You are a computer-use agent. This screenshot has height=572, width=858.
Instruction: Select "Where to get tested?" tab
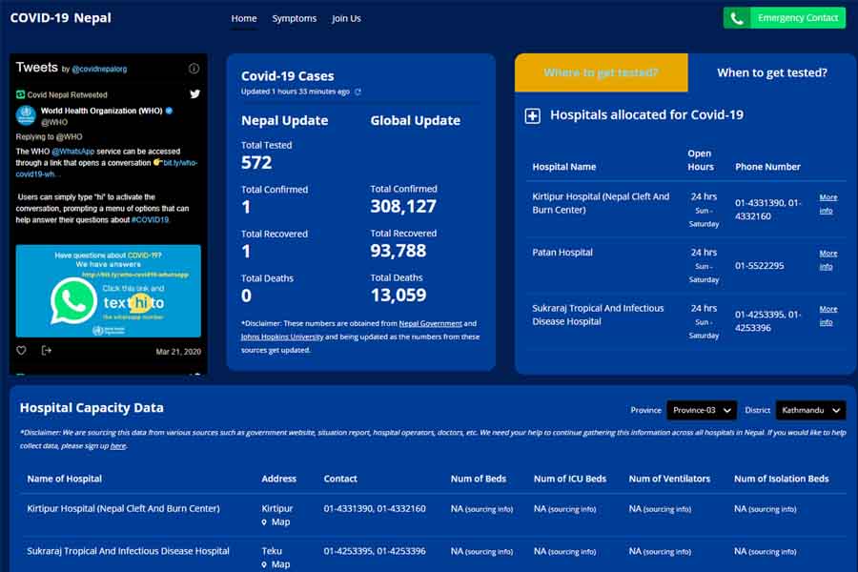tap(601, 72)
